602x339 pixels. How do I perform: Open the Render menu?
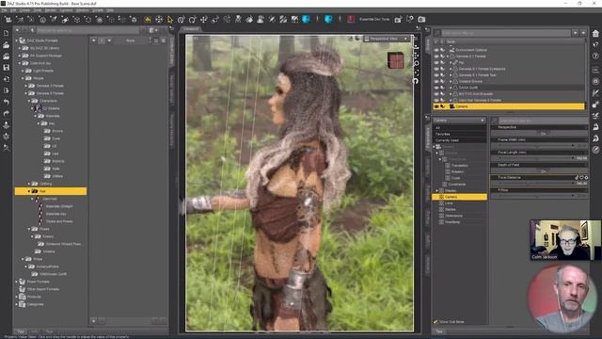click(x=50, y=10)
